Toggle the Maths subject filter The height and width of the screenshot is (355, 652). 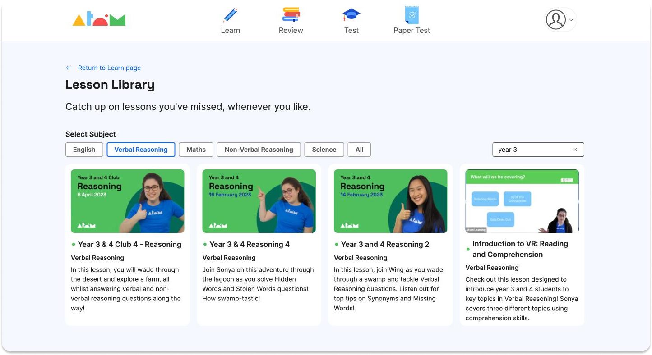(196, 149)
